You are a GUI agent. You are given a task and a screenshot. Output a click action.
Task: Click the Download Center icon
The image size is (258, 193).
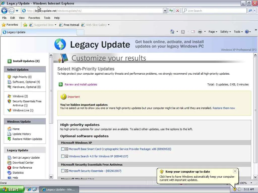9,163
